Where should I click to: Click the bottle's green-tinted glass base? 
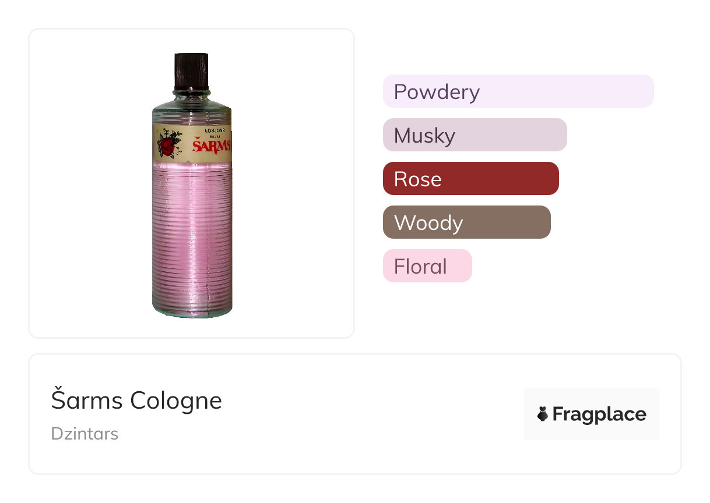click(192, 311)
